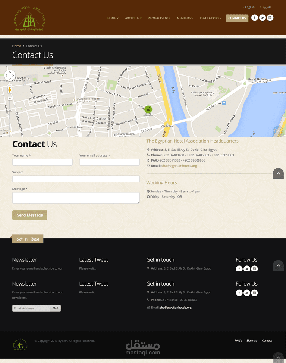Screen dimensions: 286x363
Task: Click the LinkedIn icon under lower Follow Us
Action: [x=254, y=293]
